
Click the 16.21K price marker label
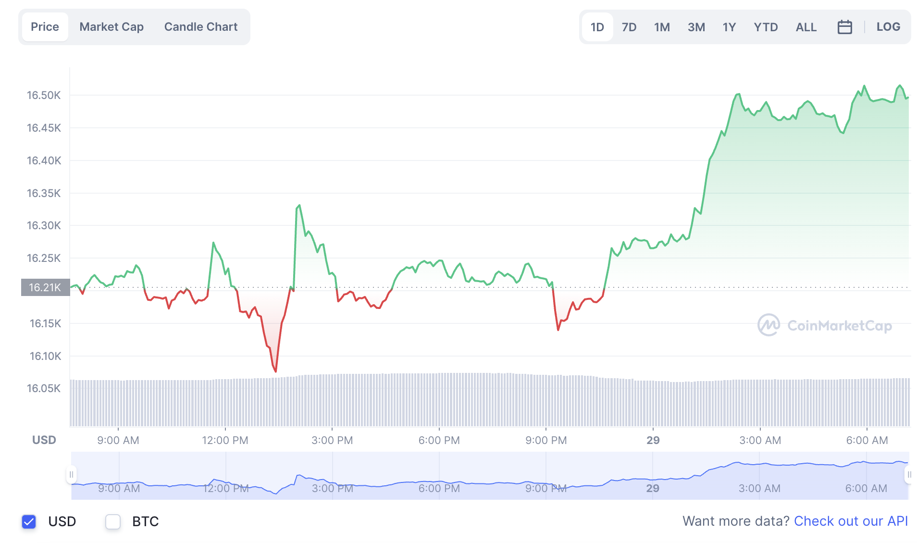(x=45, y=287)
